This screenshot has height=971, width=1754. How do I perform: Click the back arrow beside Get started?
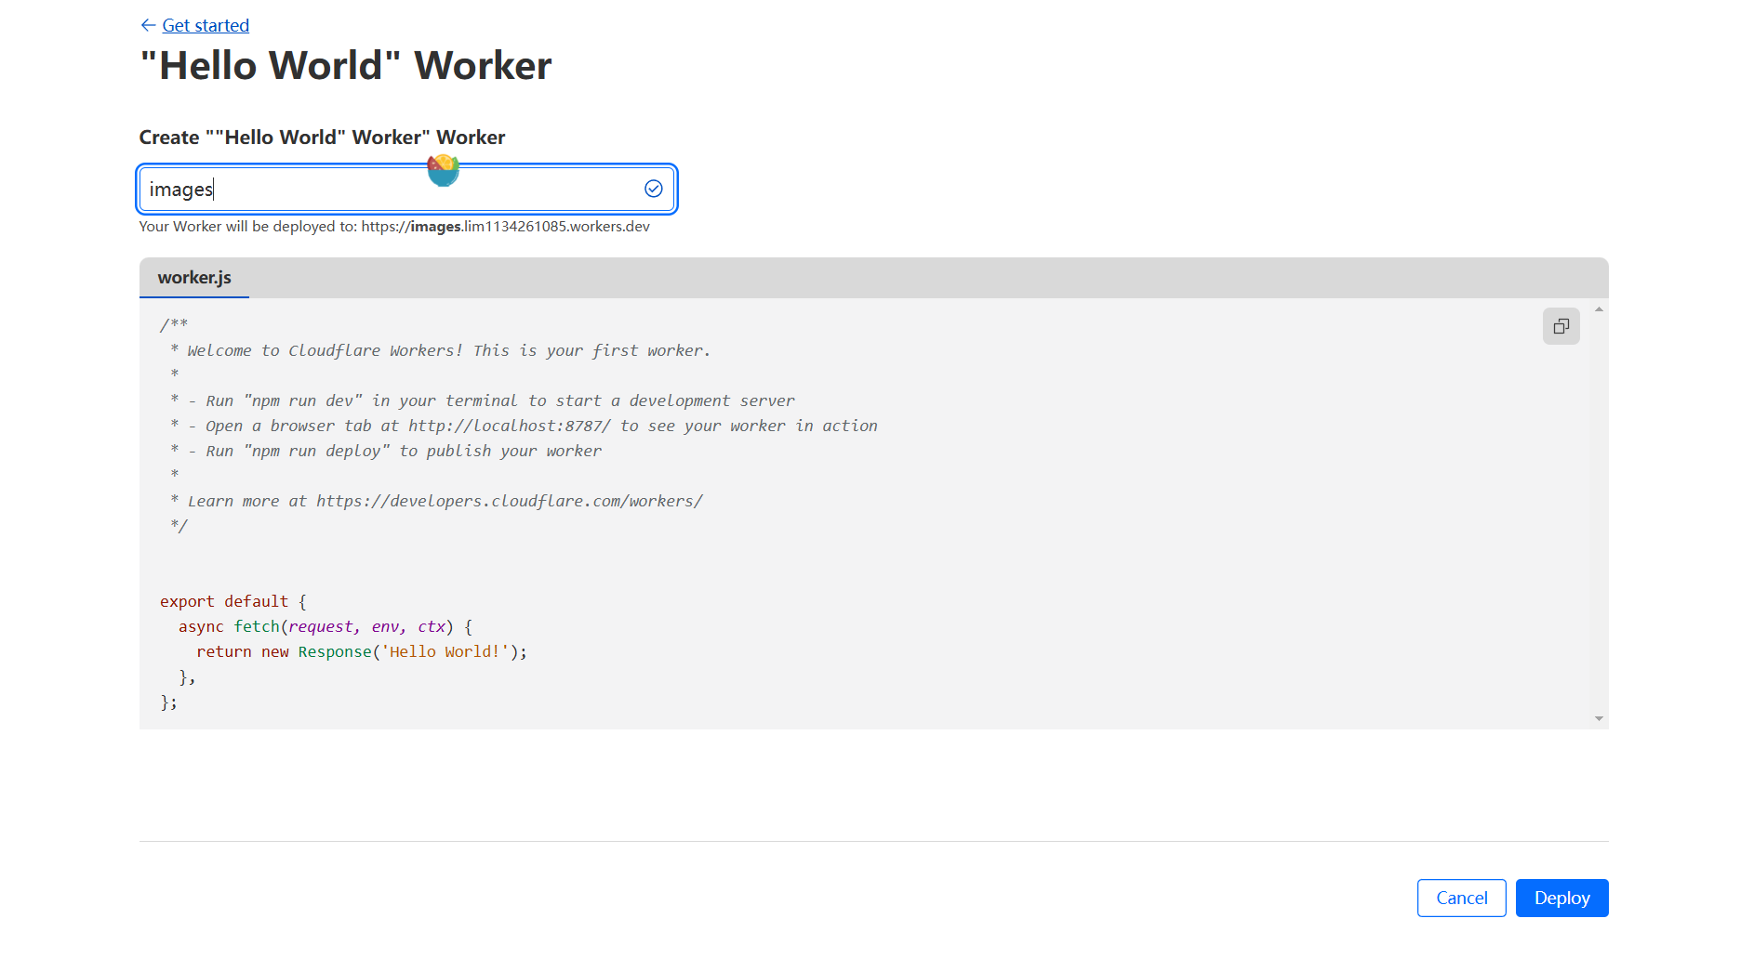(147, 25)
